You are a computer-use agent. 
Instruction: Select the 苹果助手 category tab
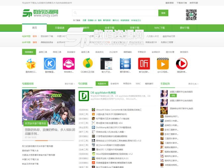point(142,52)
